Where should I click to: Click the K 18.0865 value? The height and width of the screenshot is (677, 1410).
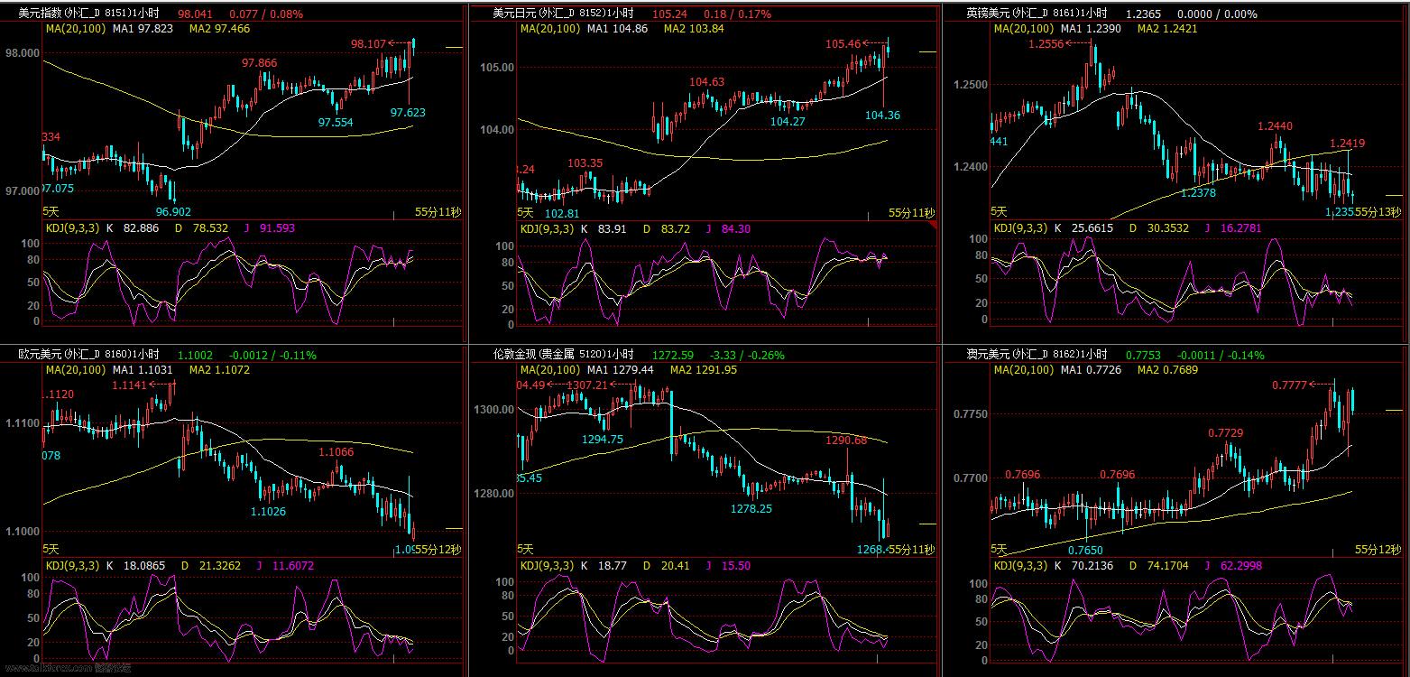pyautogui.click(x=136, y=566)
